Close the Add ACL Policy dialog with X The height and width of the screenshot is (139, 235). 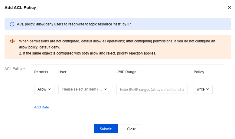tap(229, 8)
